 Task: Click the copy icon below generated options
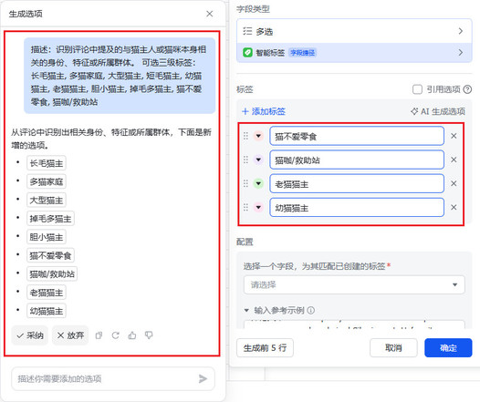point(99,335)
